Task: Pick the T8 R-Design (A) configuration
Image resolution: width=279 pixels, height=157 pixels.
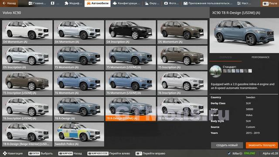Action: click(x=79, y=109)
